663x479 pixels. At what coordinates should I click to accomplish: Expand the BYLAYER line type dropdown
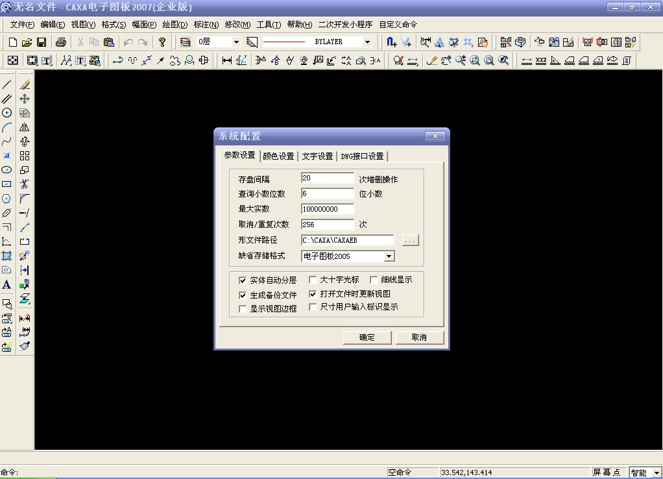pyautogui.click(x=367, y=42)
